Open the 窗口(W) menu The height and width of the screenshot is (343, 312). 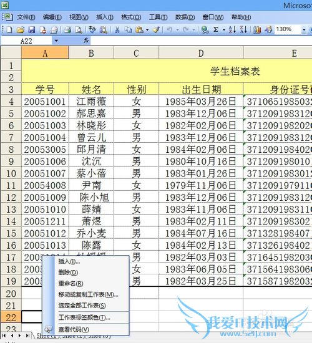pos(213,17)
